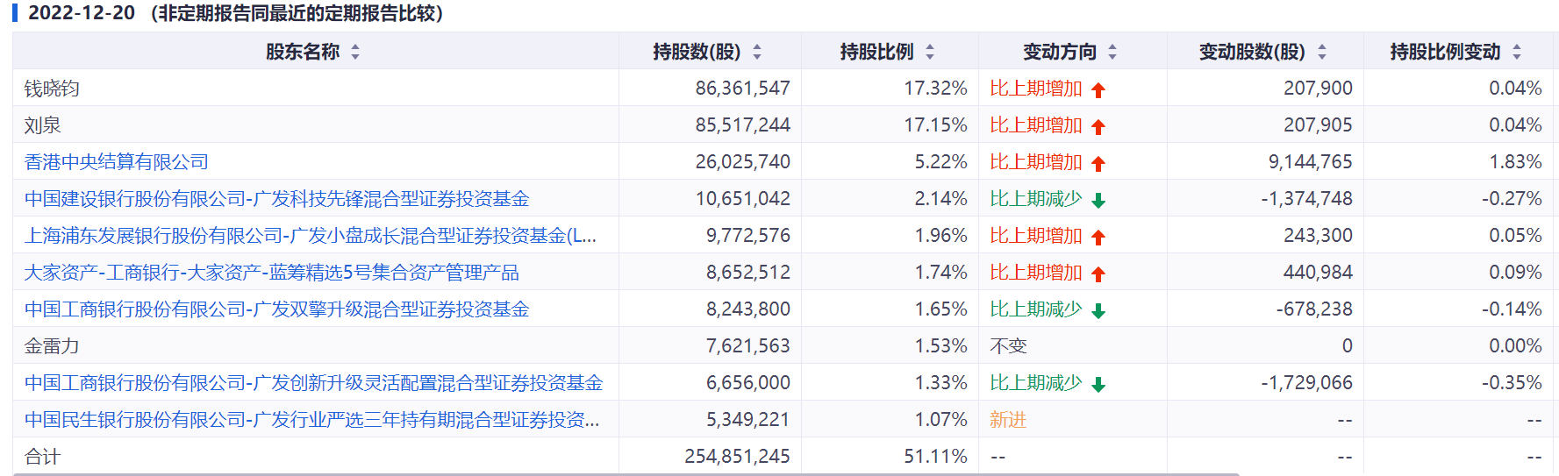The width and height of the screenshot is (1559, 476).
Task: Sort table by 持股数(股) column icon
Action: (757, 53)
